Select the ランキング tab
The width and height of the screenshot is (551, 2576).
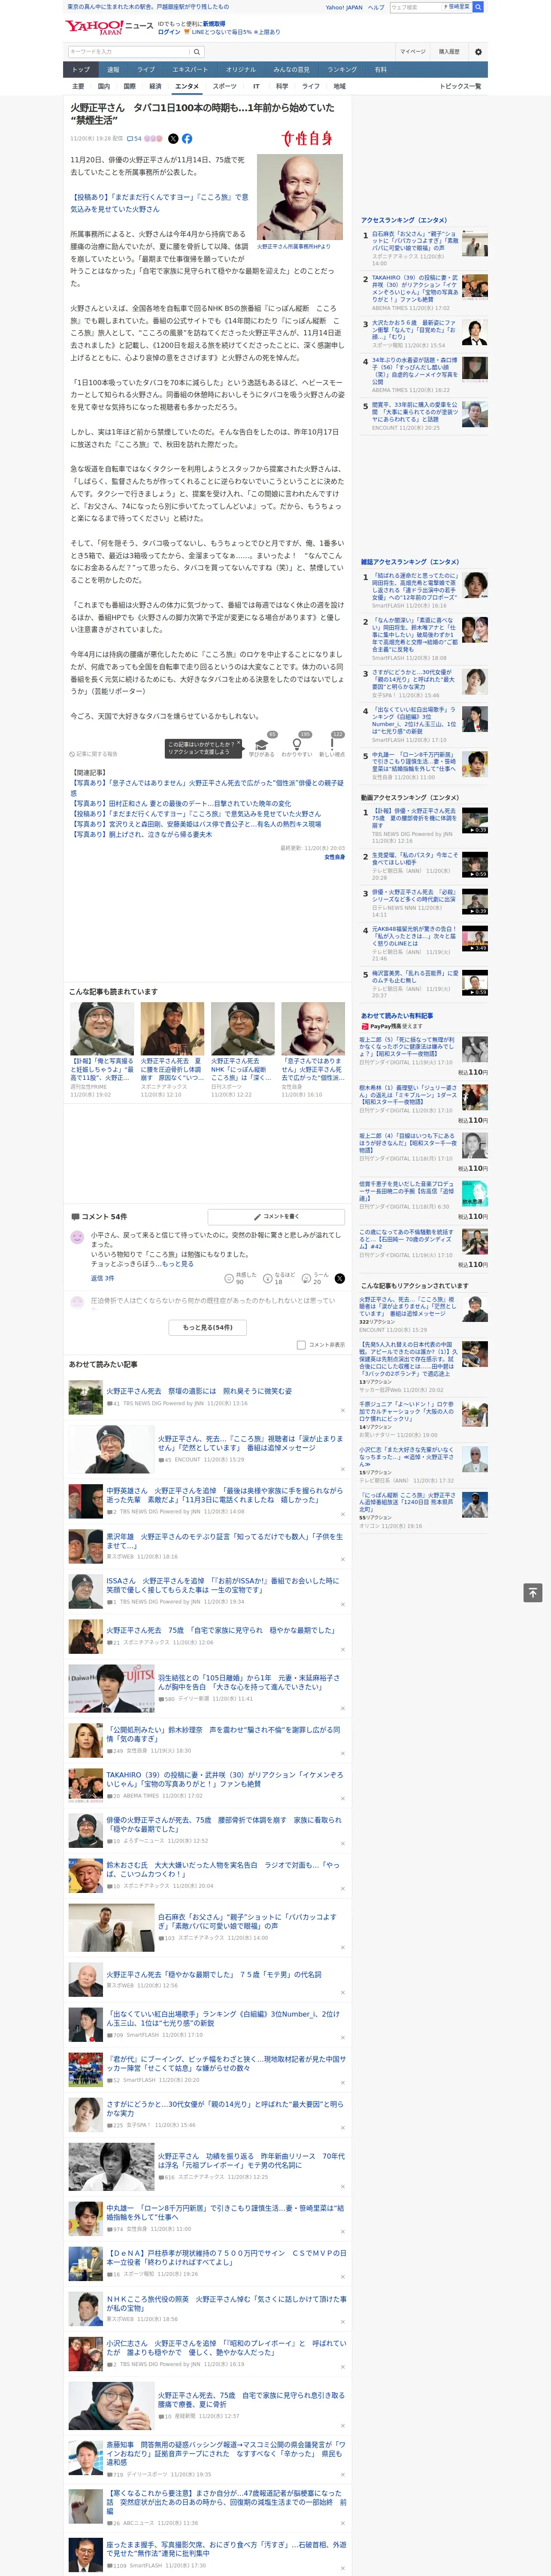[x=342, y=70]
